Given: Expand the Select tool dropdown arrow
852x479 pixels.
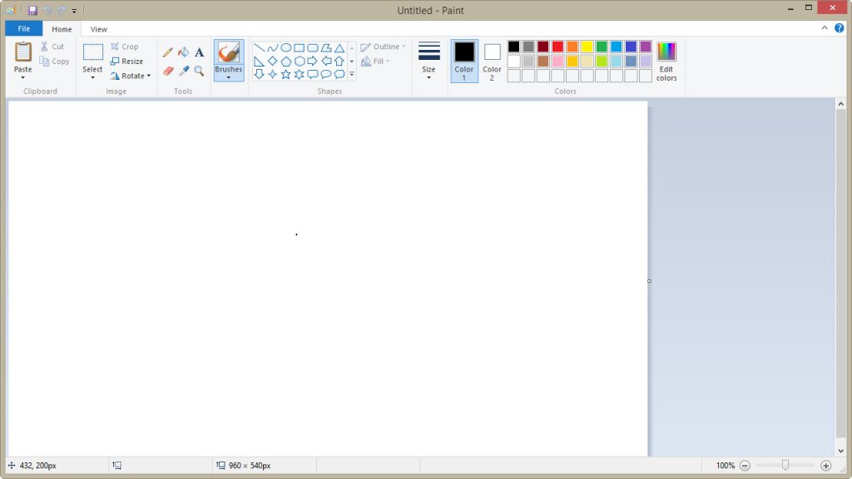Looking at the screenshot, I should [92, 77].
